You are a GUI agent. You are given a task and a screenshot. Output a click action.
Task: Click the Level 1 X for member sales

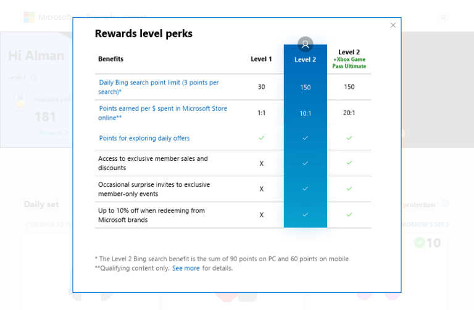[x=261, y=163]
